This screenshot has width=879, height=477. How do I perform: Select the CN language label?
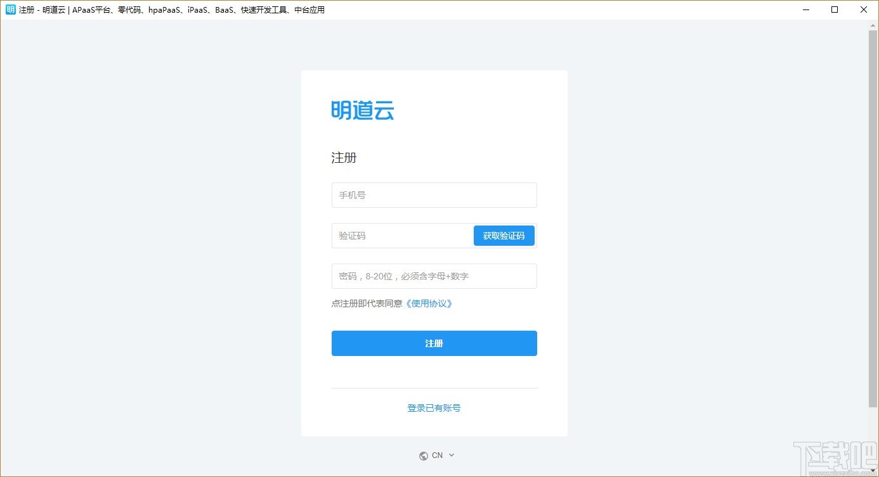(438, 455)
